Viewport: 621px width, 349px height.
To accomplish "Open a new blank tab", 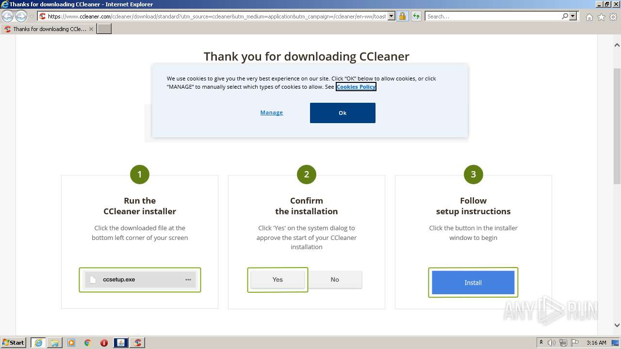I will [104, 29].
